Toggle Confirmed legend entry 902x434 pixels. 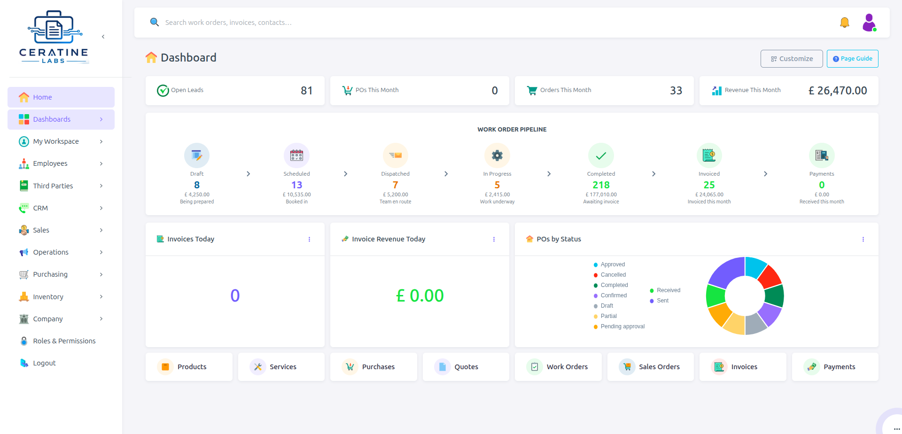click(610, 296)
